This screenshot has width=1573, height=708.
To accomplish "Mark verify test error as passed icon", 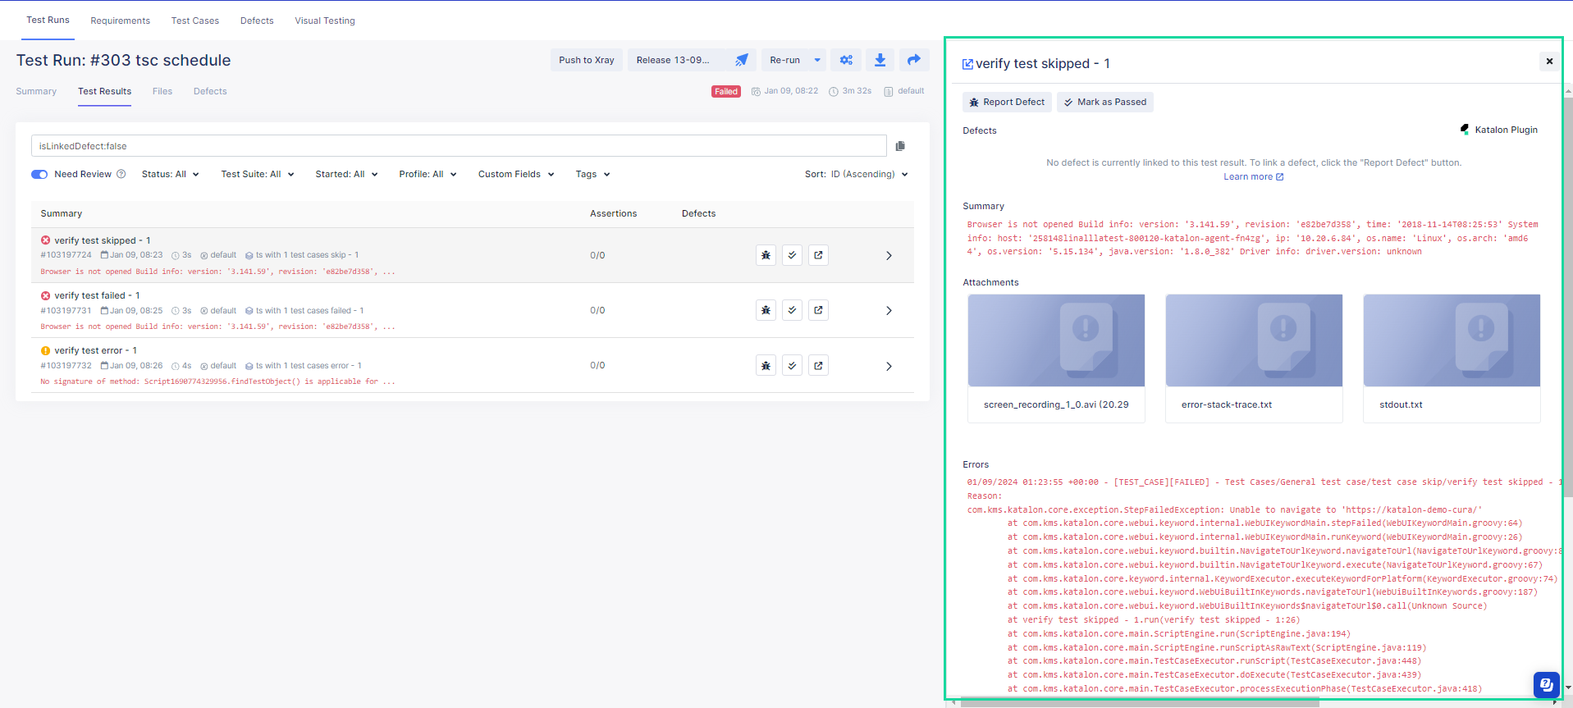I will (x=792, y=366).
